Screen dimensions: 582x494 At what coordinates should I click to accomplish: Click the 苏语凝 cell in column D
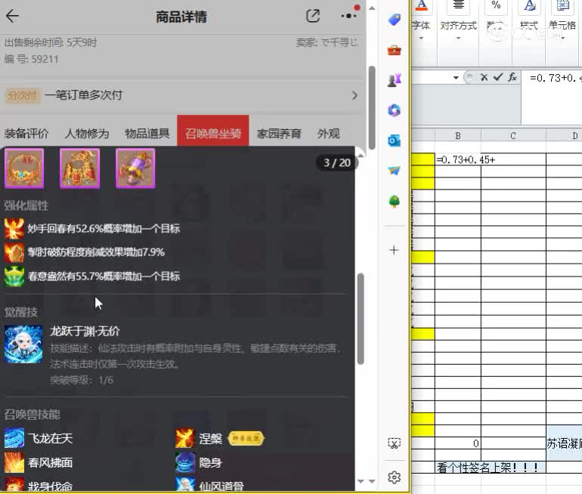click(564, 443)
